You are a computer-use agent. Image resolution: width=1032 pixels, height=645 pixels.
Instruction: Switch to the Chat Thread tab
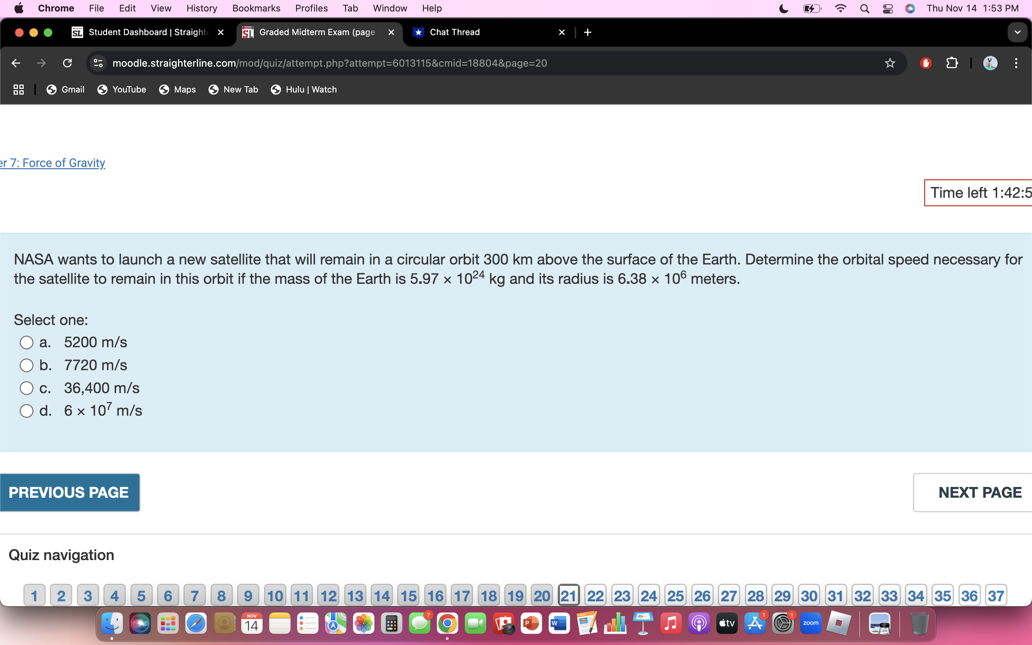point(454,32)
